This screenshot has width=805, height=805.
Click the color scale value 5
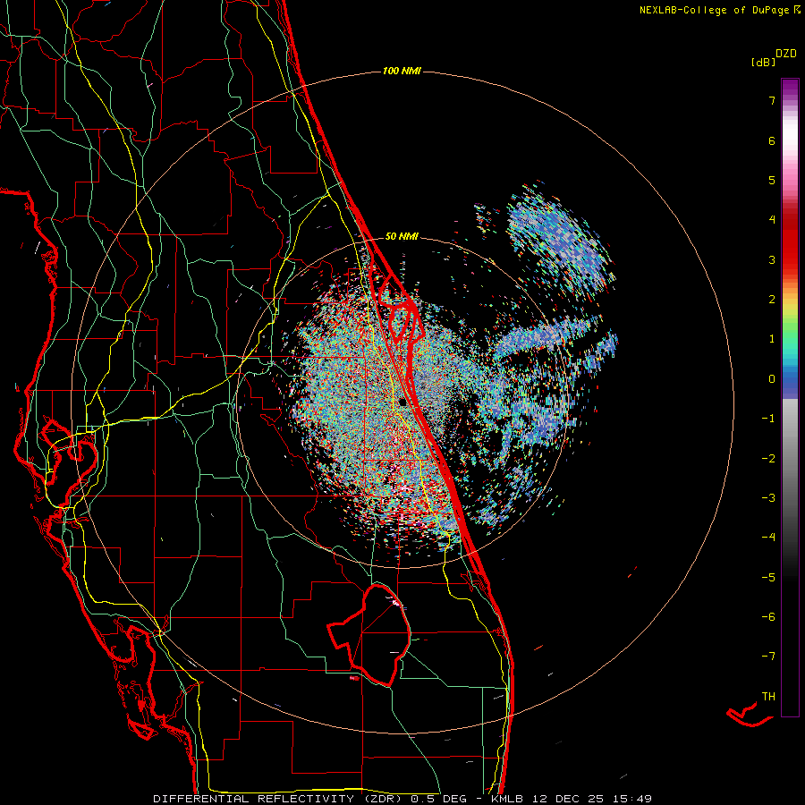[x=772, y=180]
